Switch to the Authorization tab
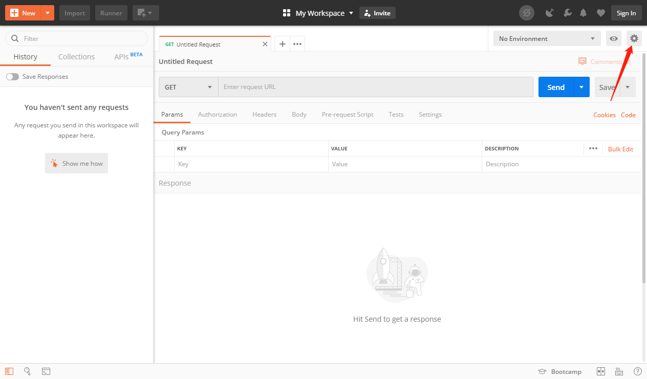This screenshot has height=379, width=647. 218,115
